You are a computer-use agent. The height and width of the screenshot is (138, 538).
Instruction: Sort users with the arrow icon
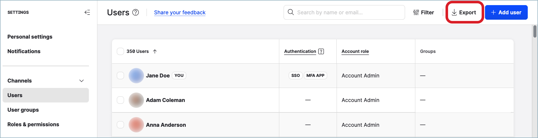pos(155,51)
